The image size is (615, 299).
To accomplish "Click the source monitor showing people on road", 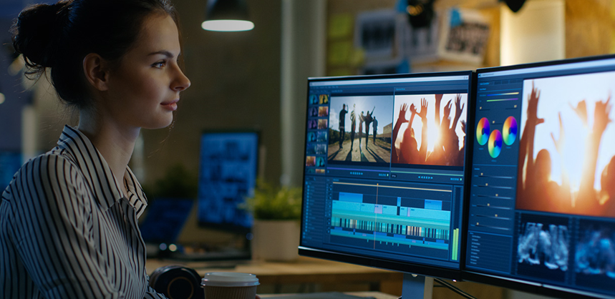I will 360,129.
